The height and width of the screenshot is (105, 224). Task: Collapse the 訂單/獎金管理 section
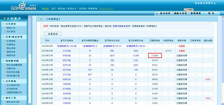pos(4,37)
